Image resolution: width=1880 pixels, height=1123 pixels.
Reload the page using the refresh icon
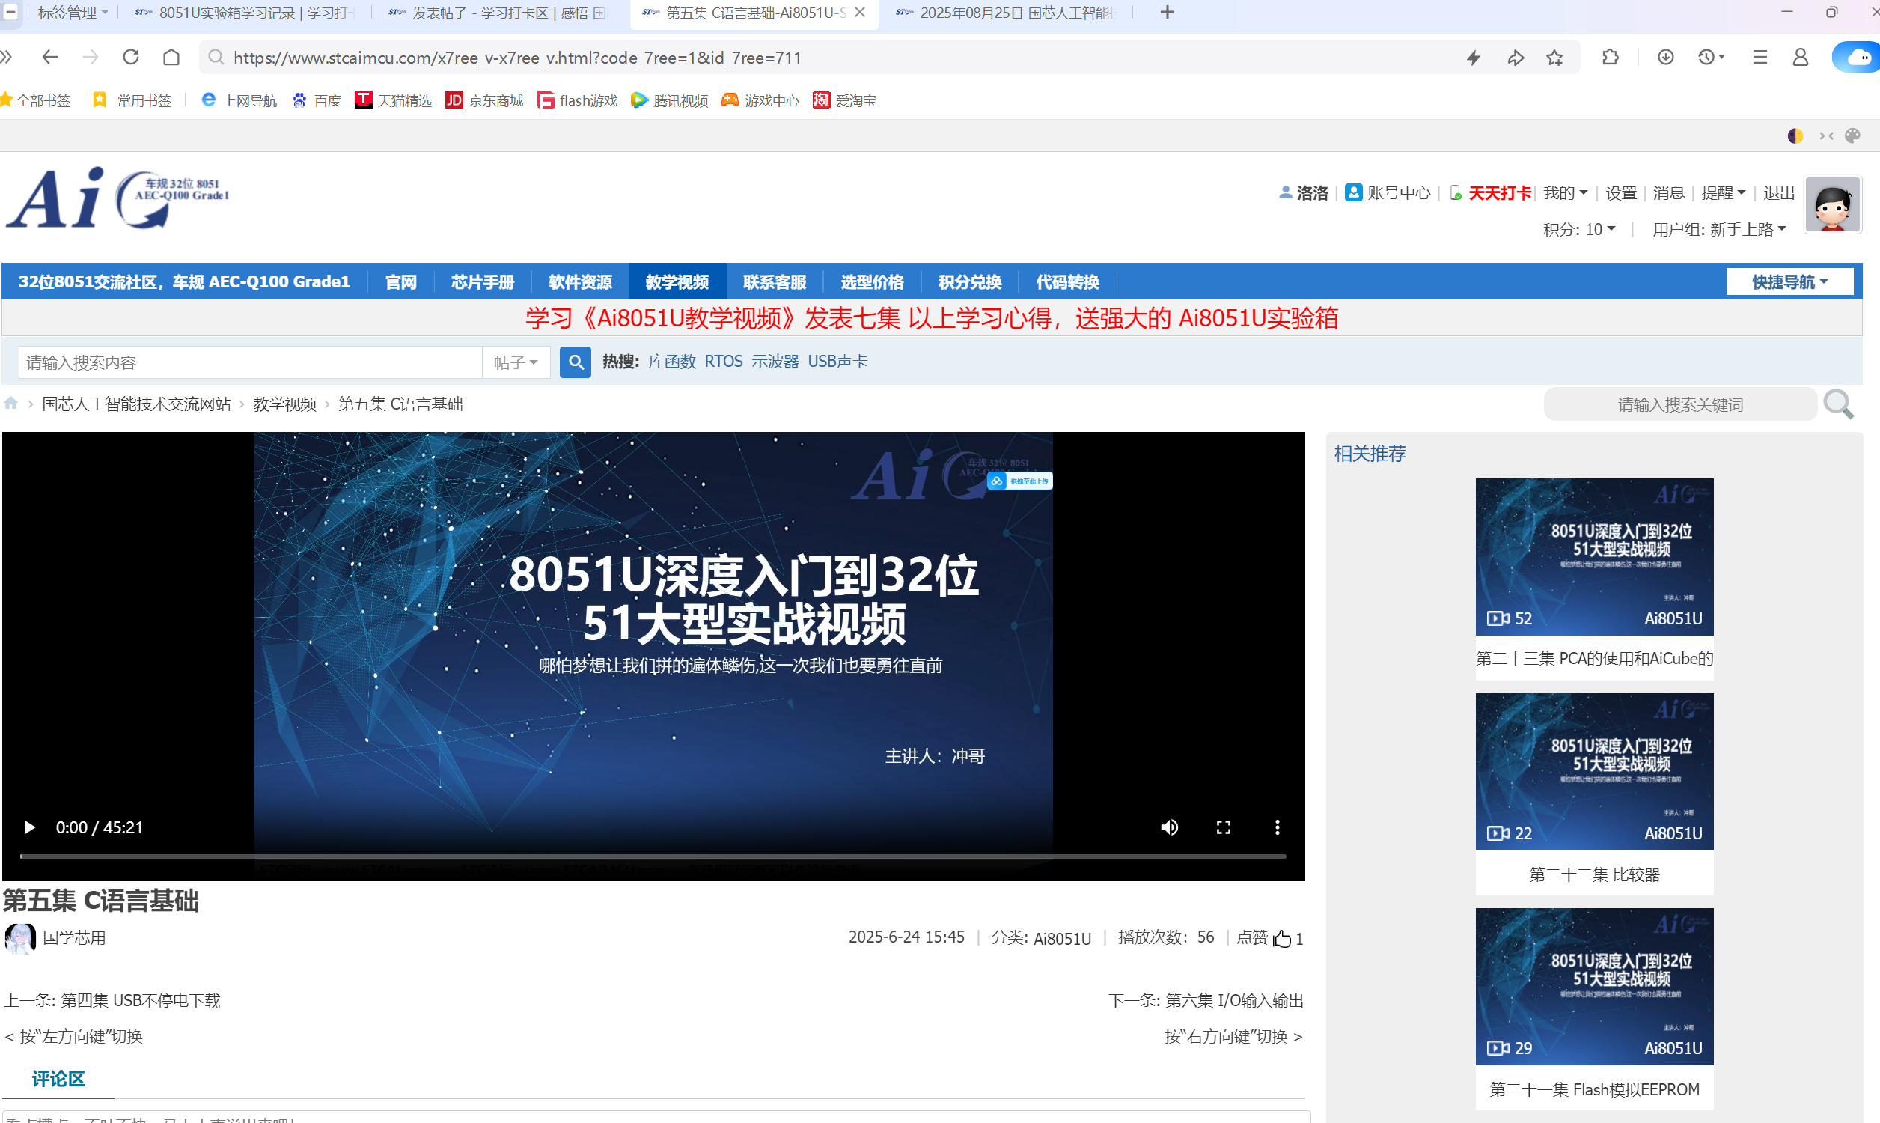coord(131,58)
